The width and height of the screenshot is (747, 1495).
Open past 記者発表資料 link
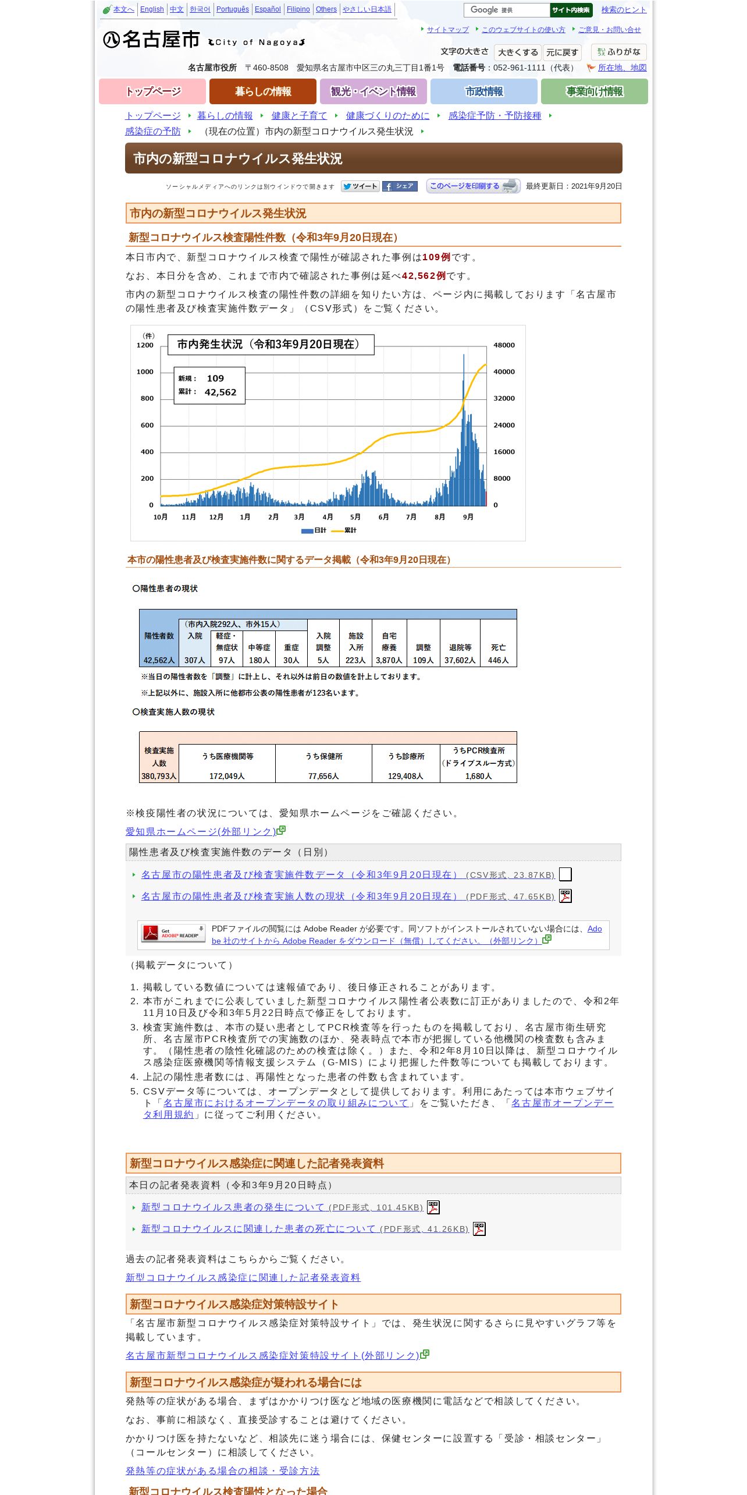243,1277
